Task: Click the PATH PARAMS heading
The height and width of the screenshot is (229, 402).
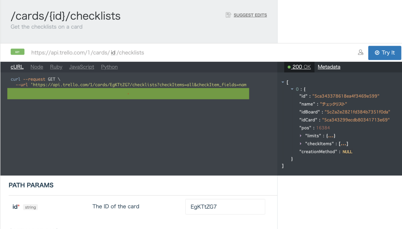Action: tap(31, 185)
